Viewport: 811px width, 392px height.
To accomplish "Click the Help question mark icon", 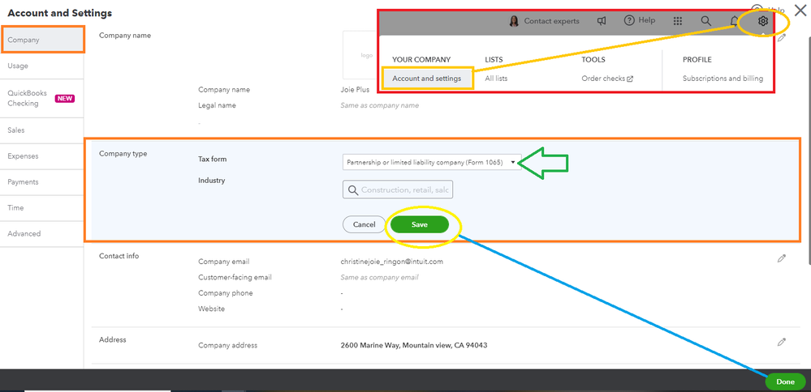I will (x=629, y=20).
